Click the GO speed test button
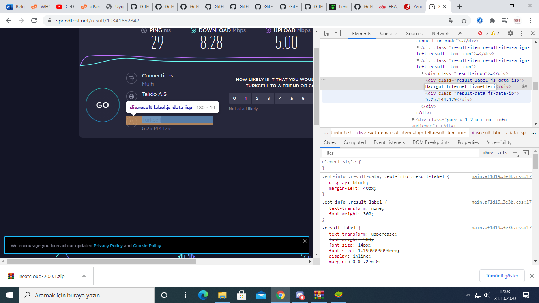 [x=103, y=105]
